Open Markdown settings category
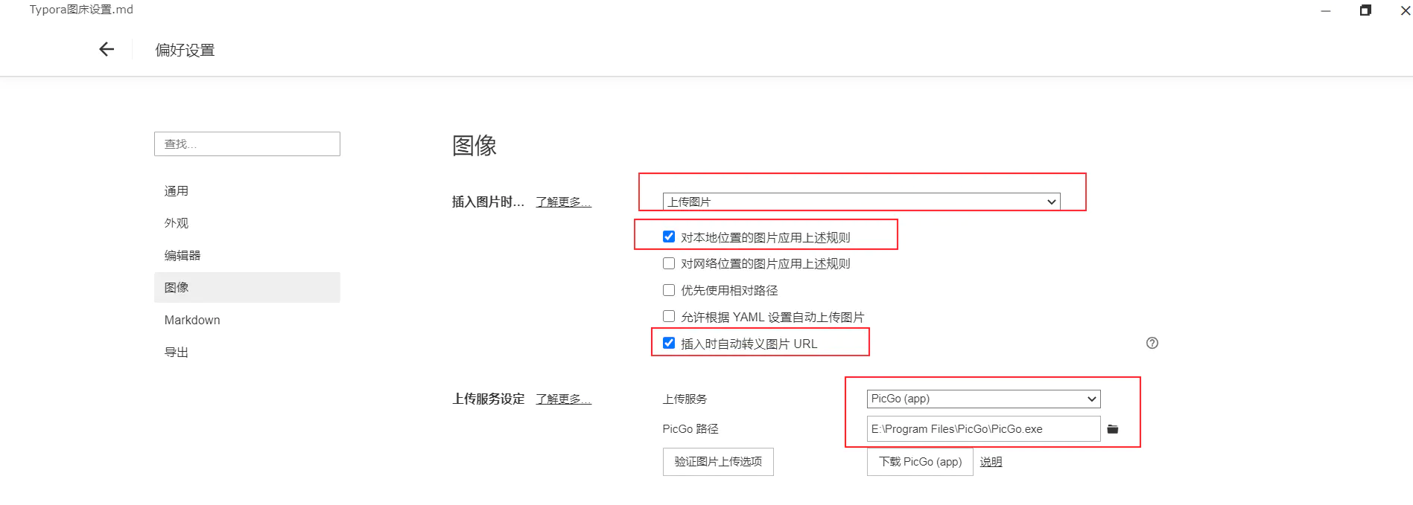This screenshot has height=505, width=1413. pos(247,320)
